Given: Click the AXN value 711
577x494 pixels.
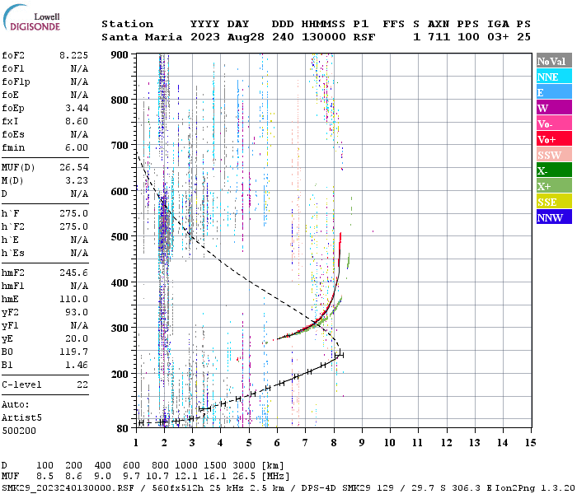Looking at the screenshot, I should tap(439, 37).
